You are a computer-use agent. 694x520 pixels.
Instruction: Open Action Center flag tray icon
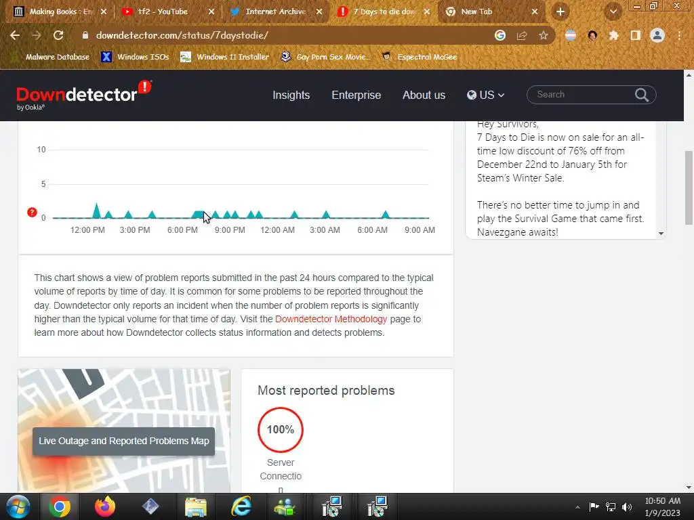(x=594, y=506)
